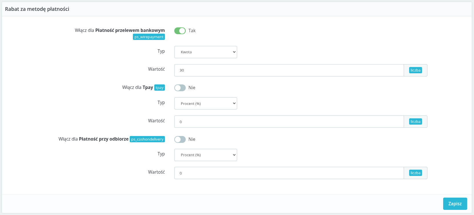Viewport: 474px width, 215px height.
Task: Click the Płatność przelewem bankowym label
Action: [x=130, y=31]
